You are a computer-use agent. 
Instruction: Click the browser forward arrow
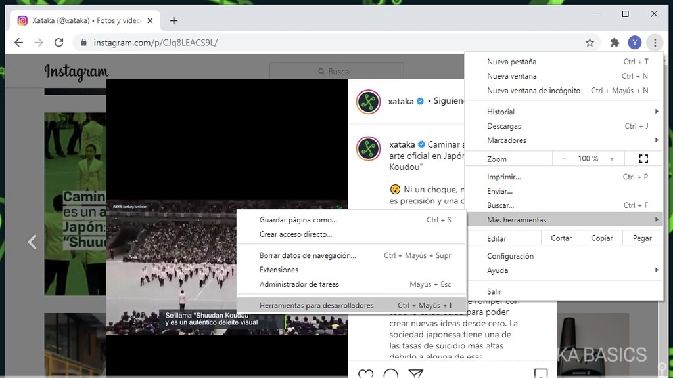click(39, 43)
